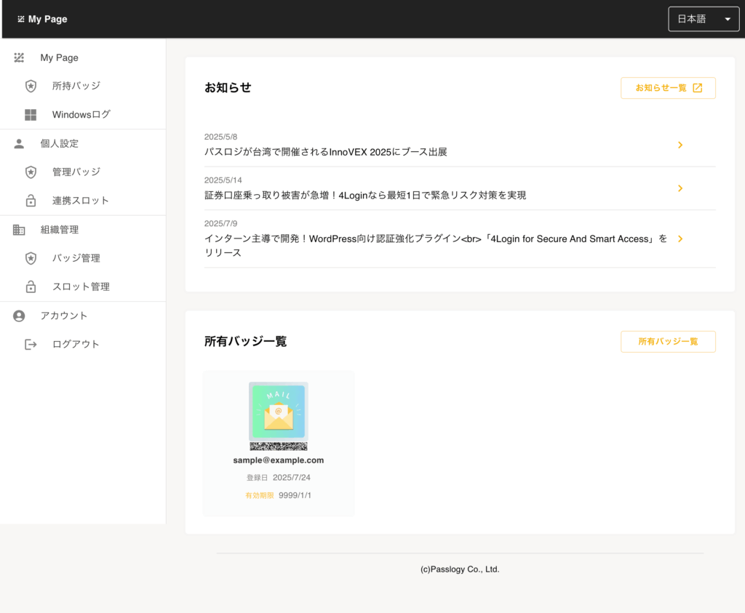Expand the InnoVEX 2025 news item chevron

click(680, 145)
